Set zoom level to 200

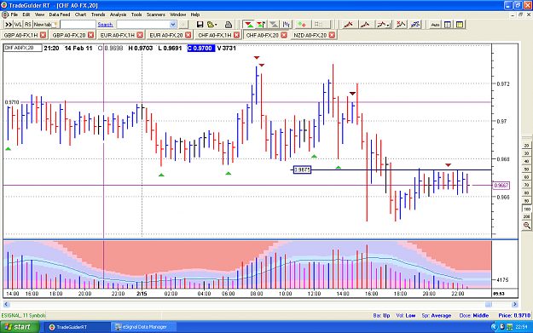pos(526,216)
